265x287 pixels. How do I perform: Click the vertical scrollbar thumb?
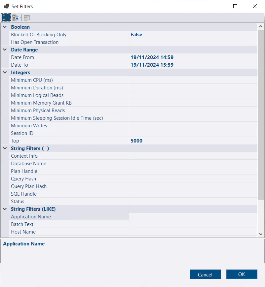coord(261,115)
